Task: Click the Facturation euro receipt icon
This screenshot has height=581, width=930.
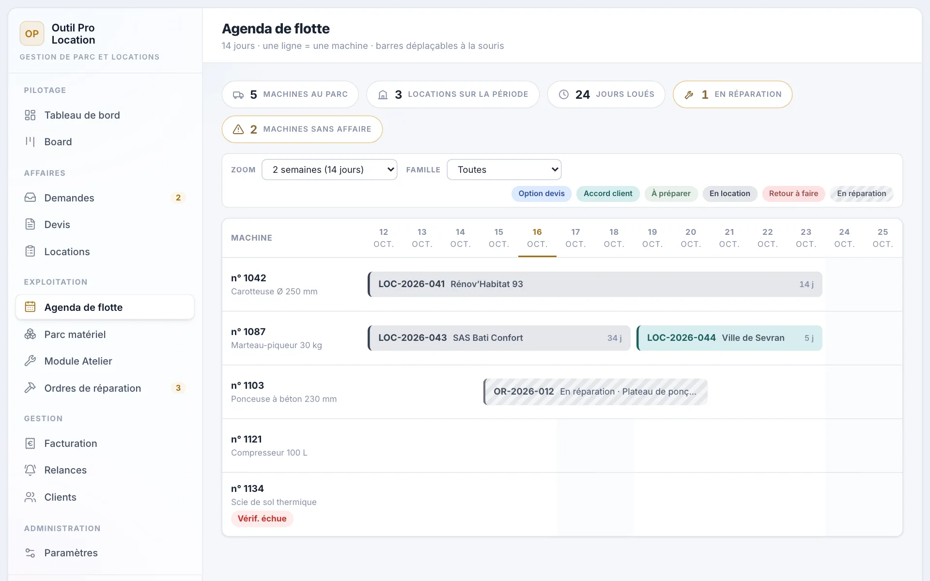Action: tap(30, 443)
